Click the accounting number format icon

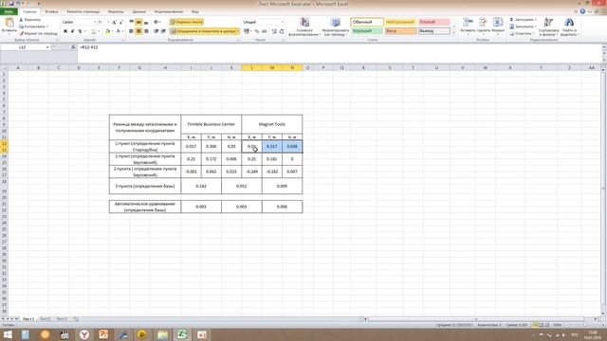pos(247,31)
